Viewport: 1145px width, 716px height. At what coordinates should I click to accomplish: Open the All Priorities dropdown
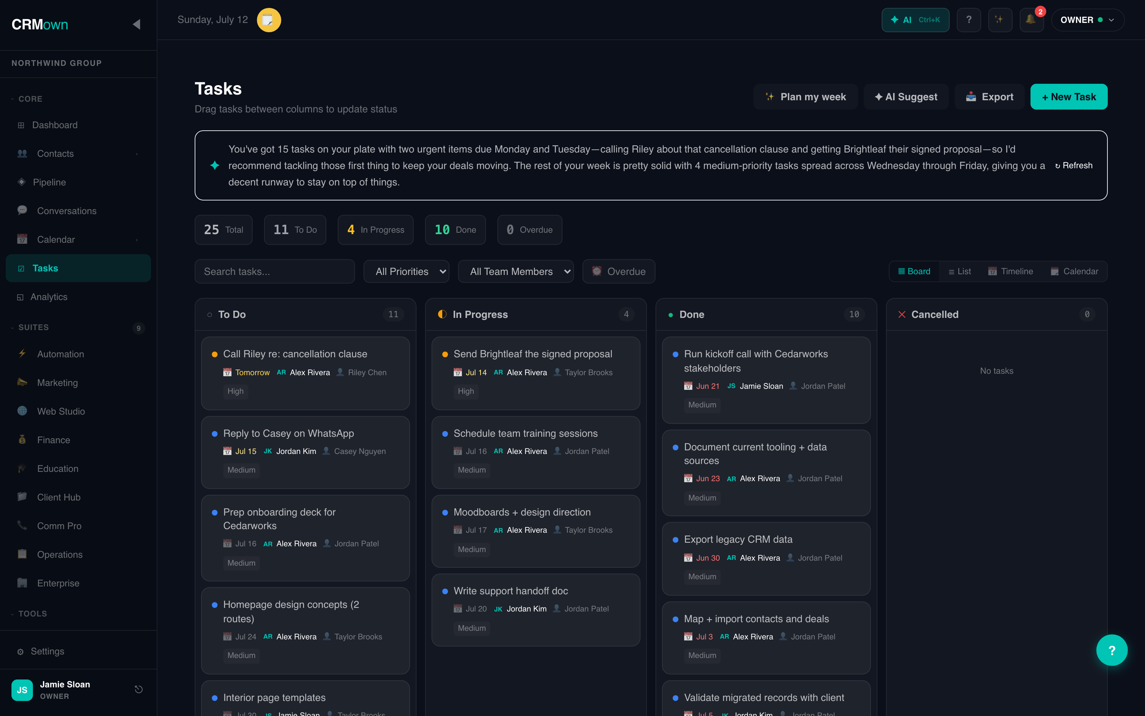[406, 271]
